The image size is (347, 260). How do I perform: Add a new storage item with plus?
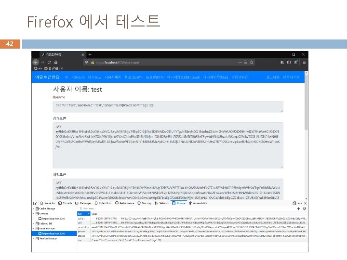click(298, 208)
